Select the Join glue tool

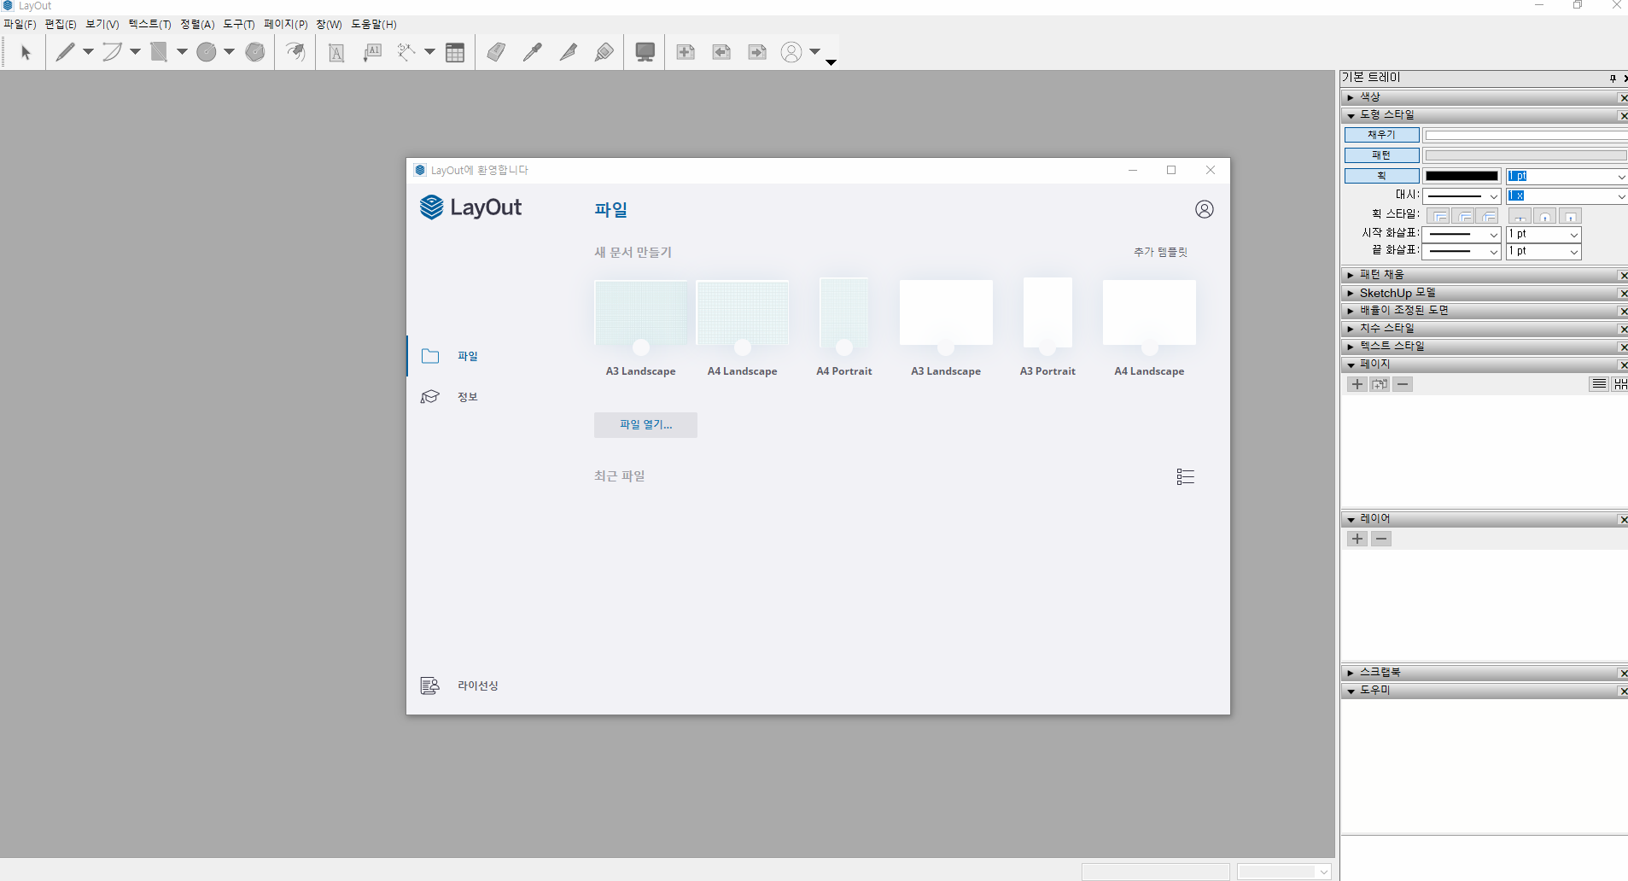pyautogui.click(x=604, y=53)
